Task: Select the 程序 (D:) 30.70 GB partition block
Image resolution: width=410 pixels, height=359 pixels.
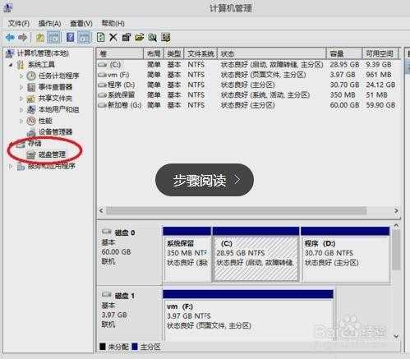Action: point(345,255)
